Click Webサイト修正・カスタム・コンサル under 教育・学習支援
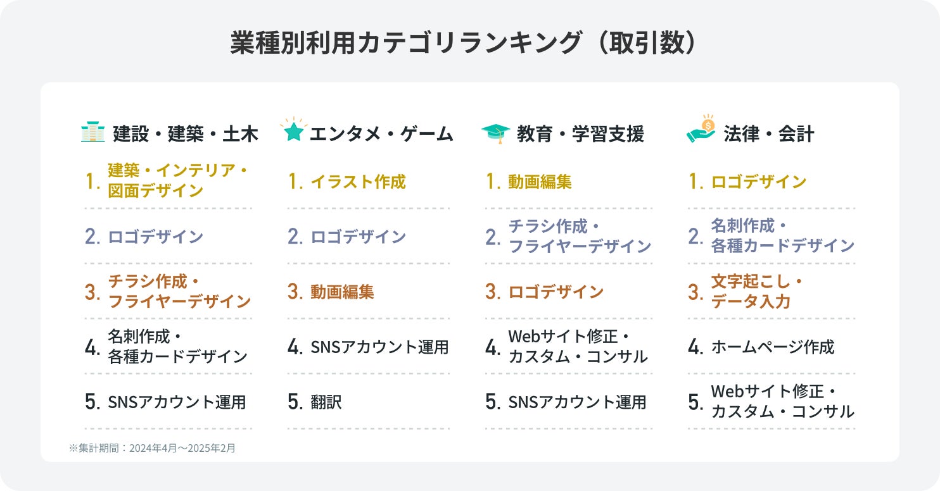 (578, 346)
